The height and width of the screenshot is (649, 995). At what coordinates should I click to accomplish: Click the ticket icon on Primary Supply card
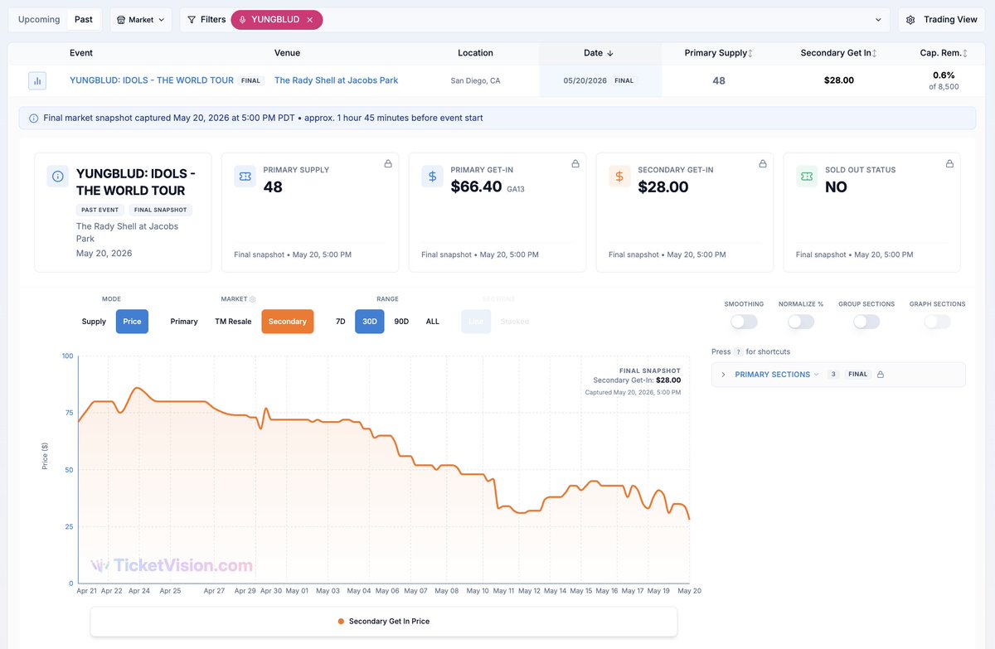tap(245, 176)
